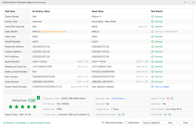
Task: Click the Normal check icon for Rear Camera
Action: tap(152, 77)
